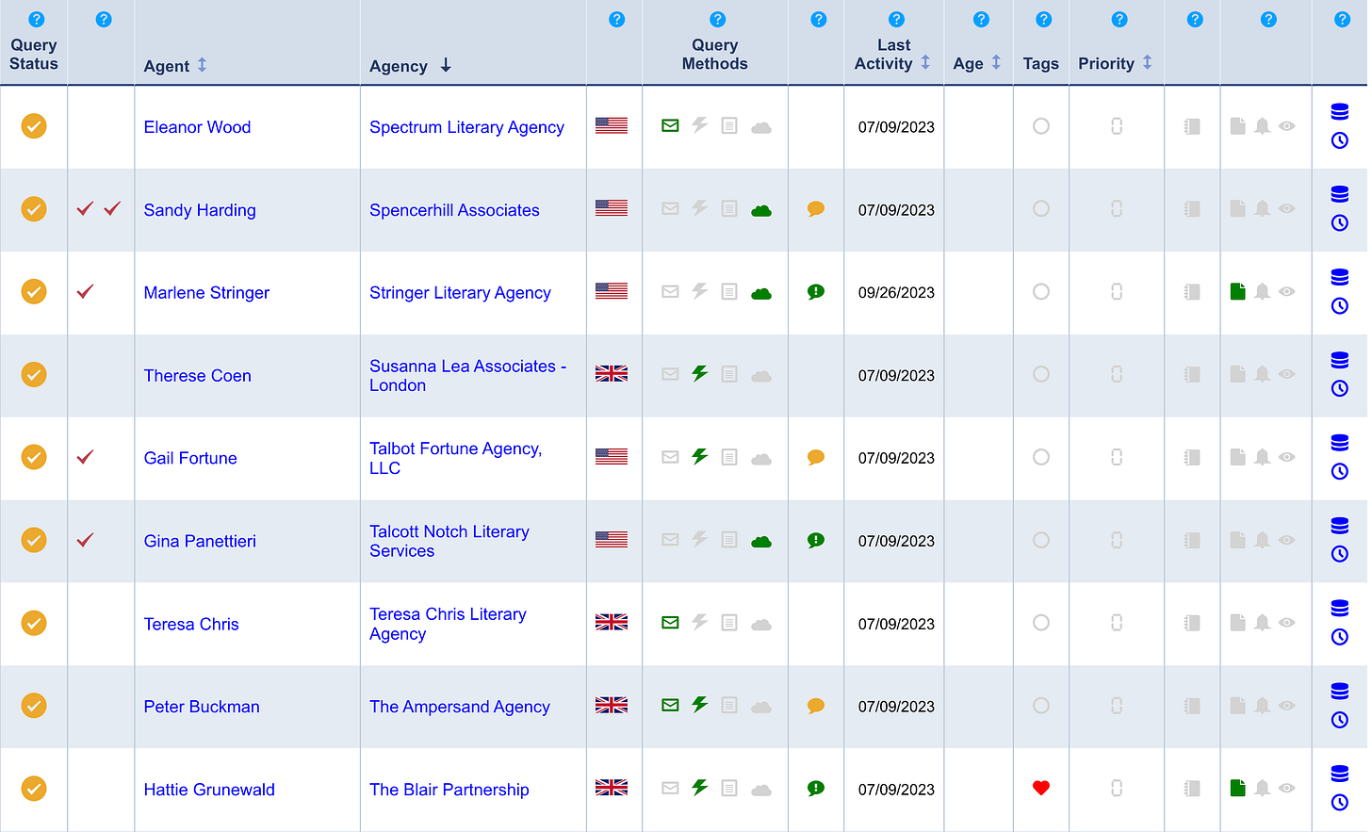
Task: Open the help icon above Priority
Action: [x=1119, y=19]
